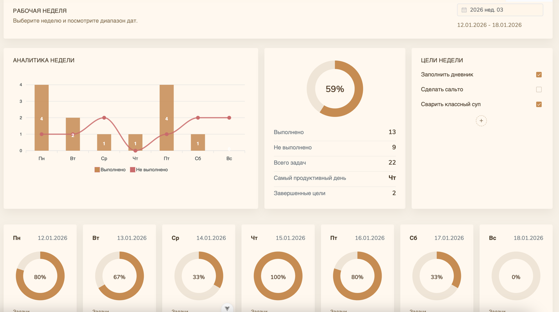Screen dimensions: 559x312
Task: Click the line point above Wednesday bar
Action: pyautogui.click(x=104, y=118)
